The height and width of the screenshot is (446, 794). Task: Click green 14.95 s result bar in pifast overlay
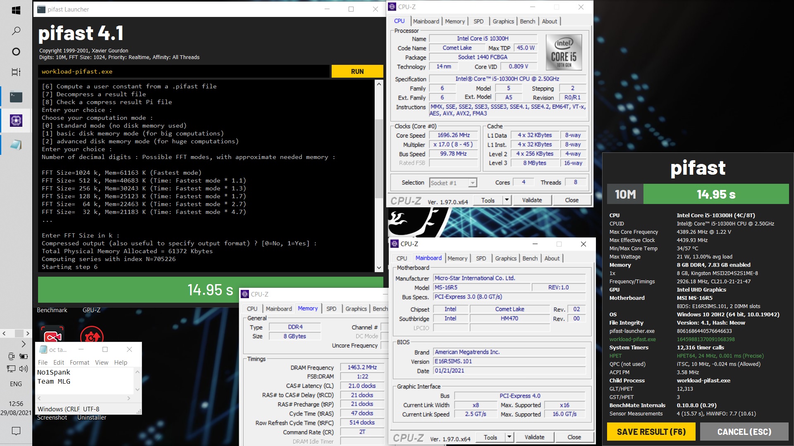click(x=716, y=194)
